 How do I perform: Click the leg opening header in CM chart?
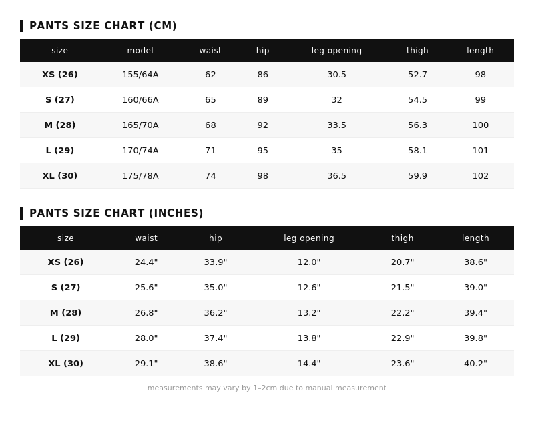point(336,51)
